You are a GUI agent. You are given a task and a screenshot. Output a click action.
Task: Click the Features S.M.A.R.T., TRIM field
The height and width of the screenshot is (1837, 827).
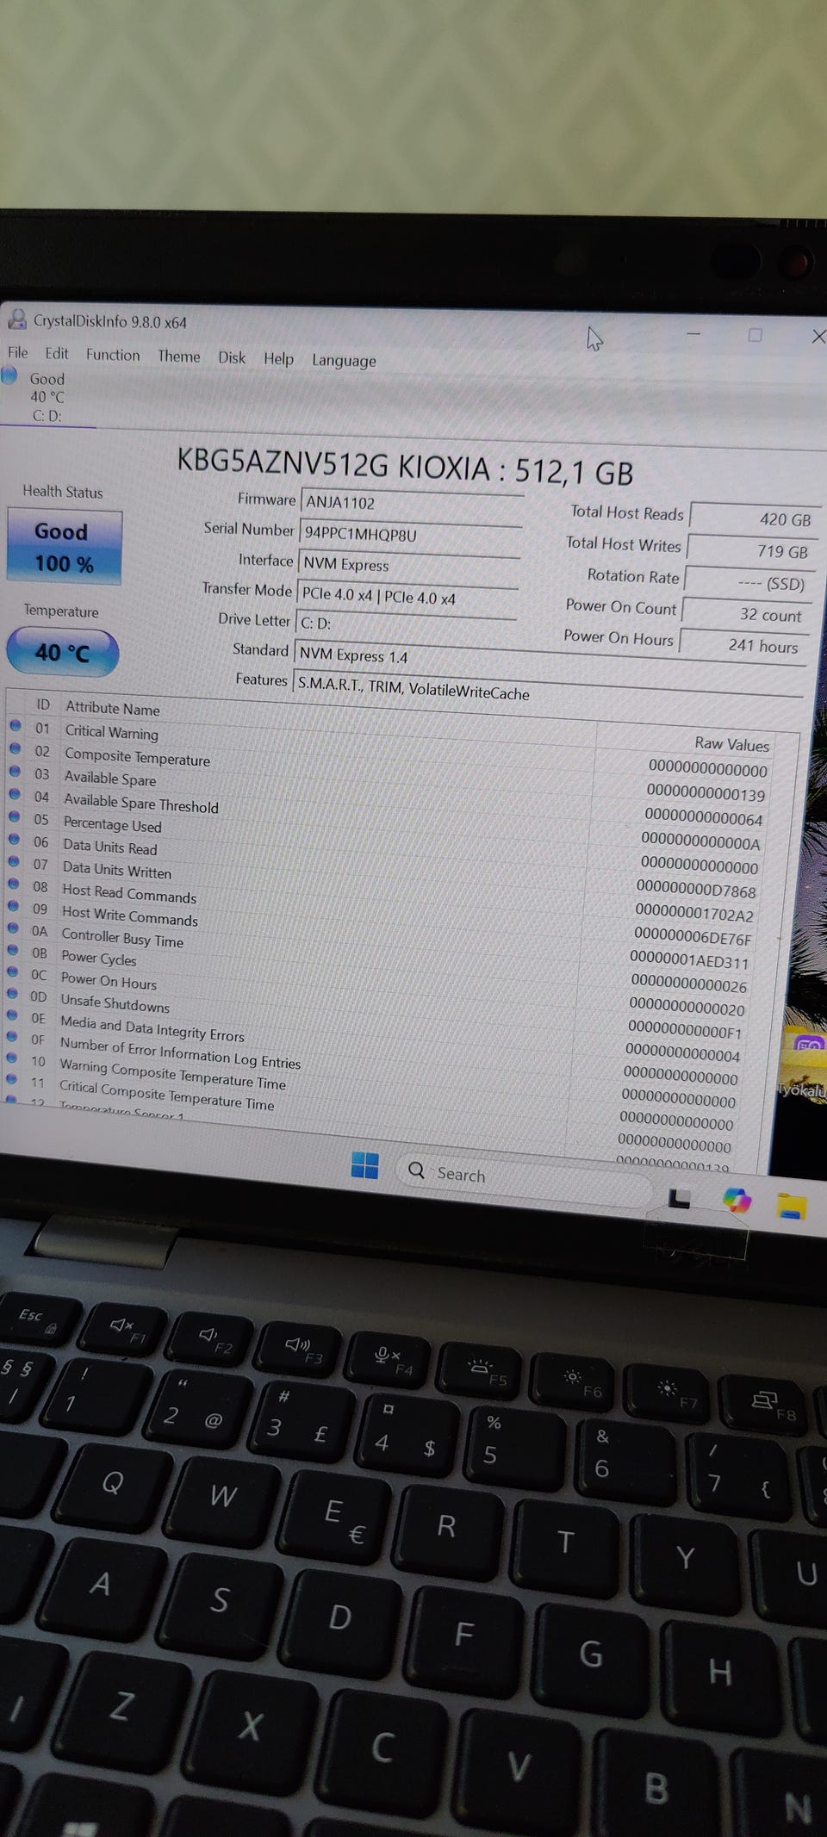[x=548, y=690]
